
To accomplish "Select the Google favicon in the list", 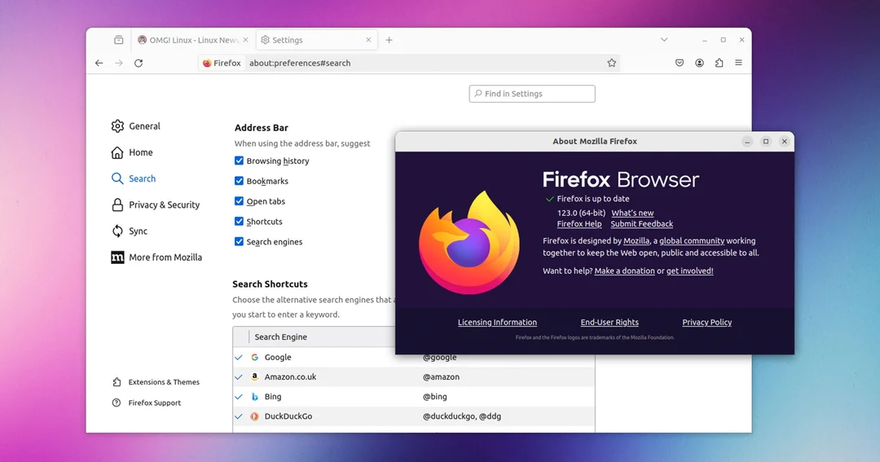I will click(255, 358).
